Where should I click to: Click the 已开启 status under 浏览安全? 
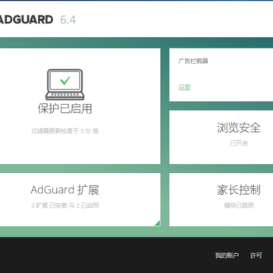click(x=239, y=143)
